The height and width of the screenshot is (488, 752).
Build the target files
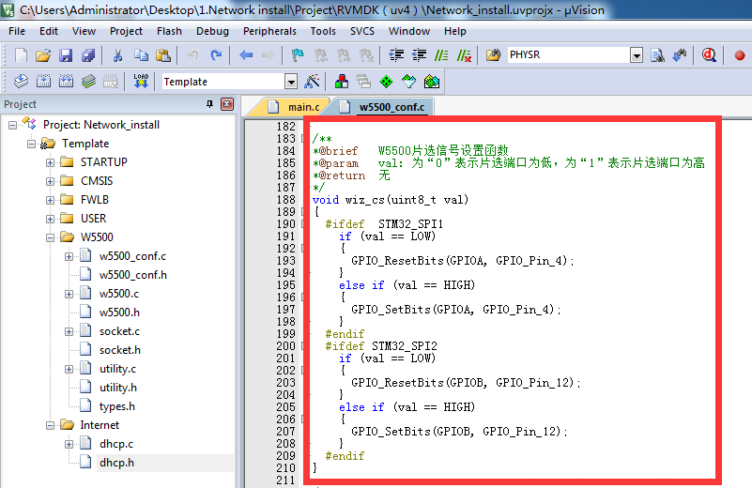coord(43,82)
